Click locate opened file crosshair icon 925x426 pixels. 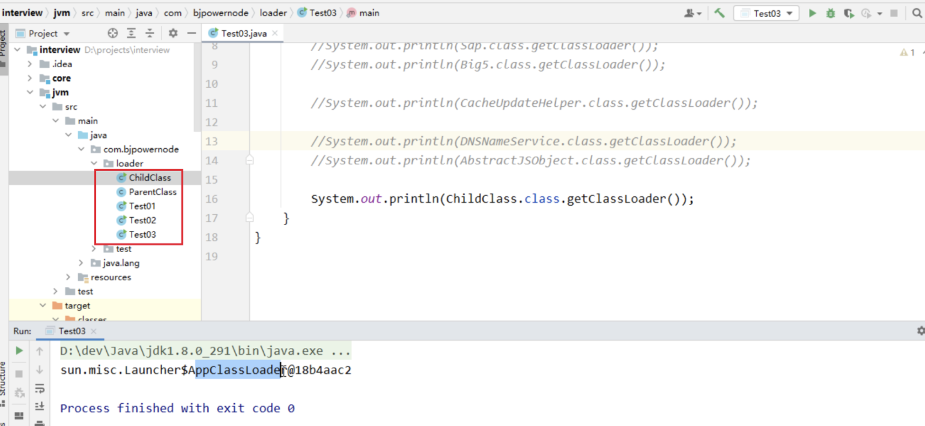tap(112, 34)
